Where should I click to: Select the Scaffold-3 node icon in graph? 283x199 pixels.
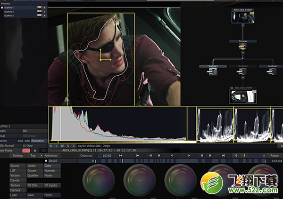(271, 72)
